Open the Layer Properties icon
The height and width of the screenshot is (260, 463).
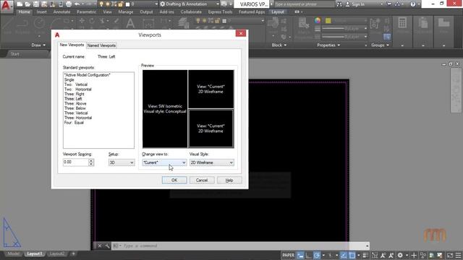[184, 23]
